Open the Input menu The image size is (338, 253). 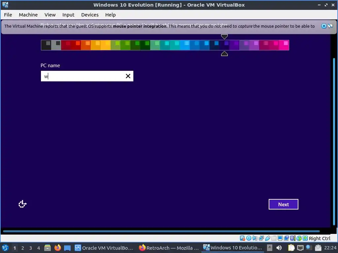[68, 15]
